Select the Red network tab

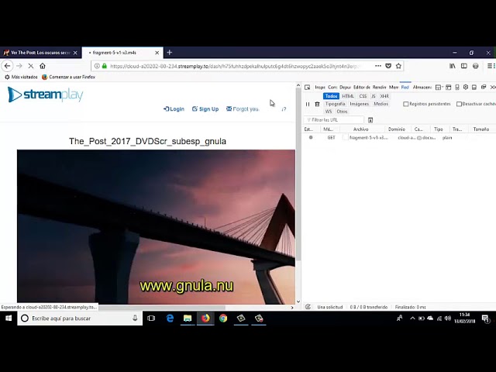(x=405, y=88)
